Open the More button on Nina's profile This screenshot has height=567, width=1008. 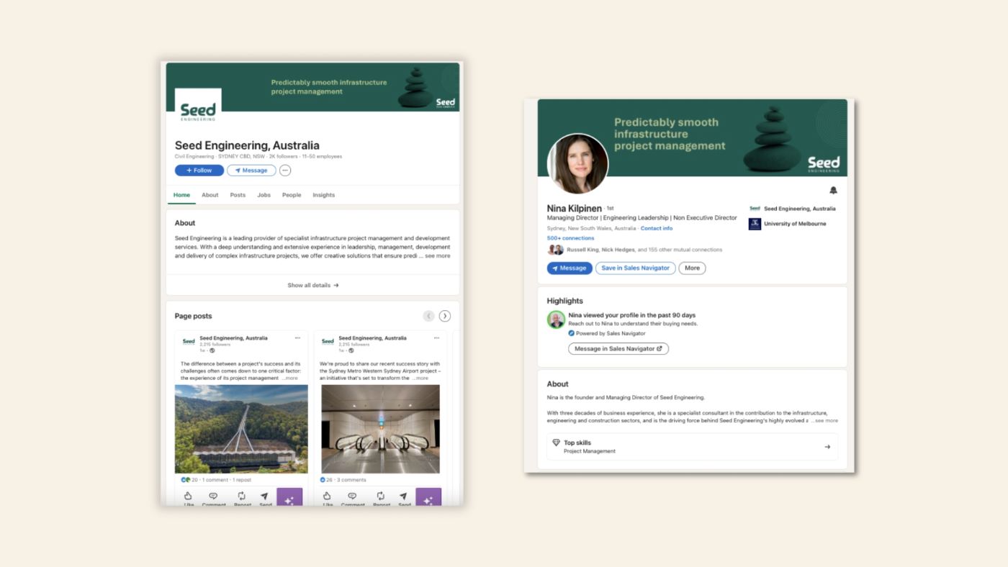(x=692, y=268)
